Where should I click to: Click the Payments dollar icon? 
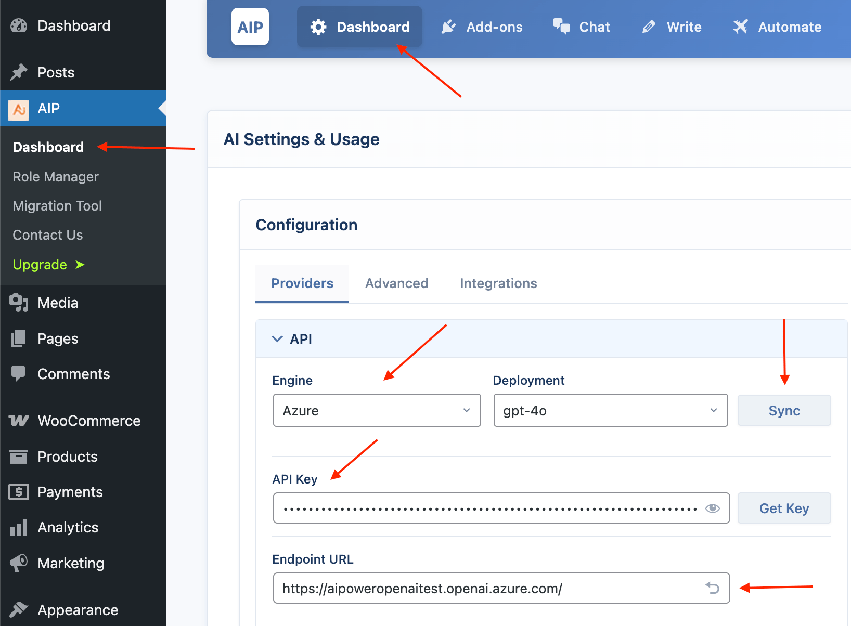click(x=19, y=492)
